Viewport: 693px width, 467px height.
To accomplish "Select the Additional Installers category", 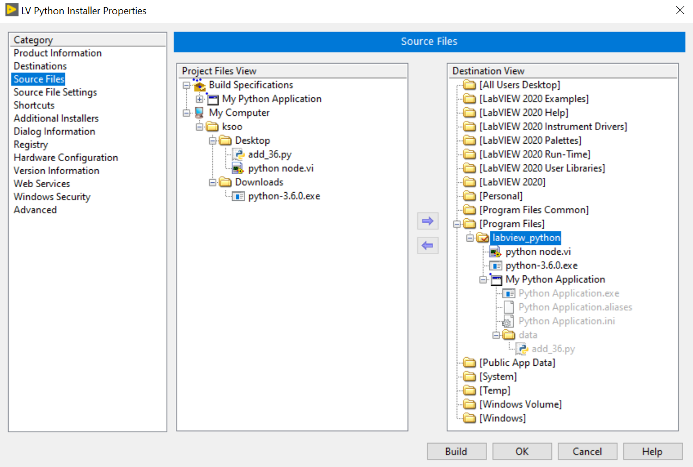I will pos(56,118).
